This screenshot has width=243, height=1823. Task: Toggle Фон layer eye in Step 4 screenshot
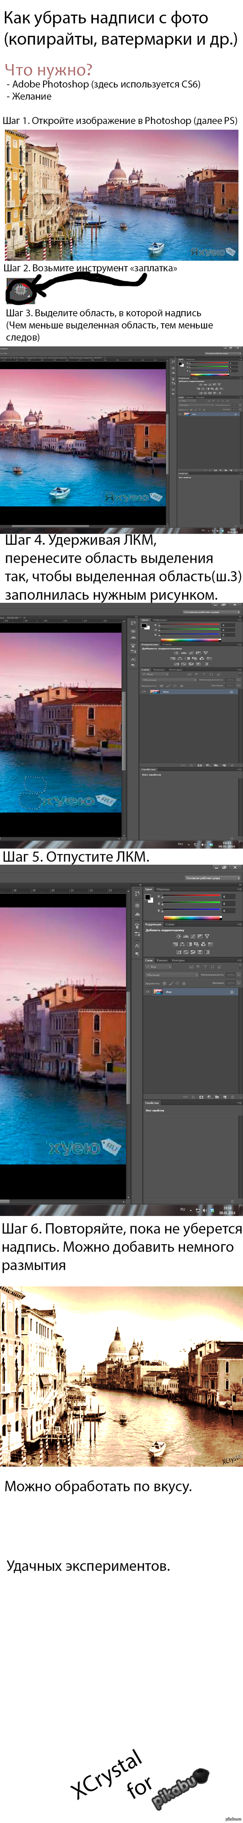pyautogui.click(x=144, y=691)
